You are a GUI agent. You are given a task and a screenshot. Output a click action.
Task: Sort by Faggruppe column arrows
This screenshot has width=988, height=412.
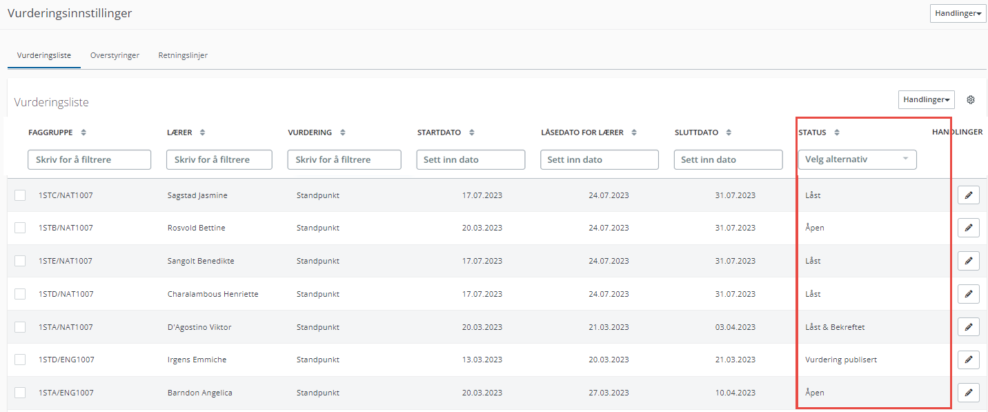pyautogui.click(x=83, y=133)
